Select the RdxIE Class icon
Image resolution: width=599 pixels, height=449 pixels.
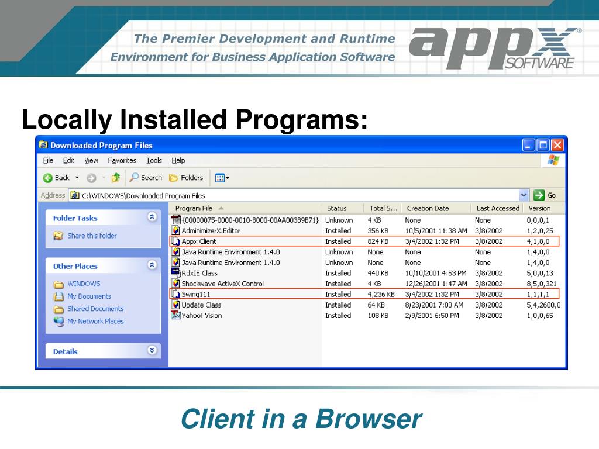pos(175,272)
